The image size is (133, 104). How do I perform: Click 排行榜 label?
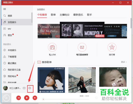point(112,55)
